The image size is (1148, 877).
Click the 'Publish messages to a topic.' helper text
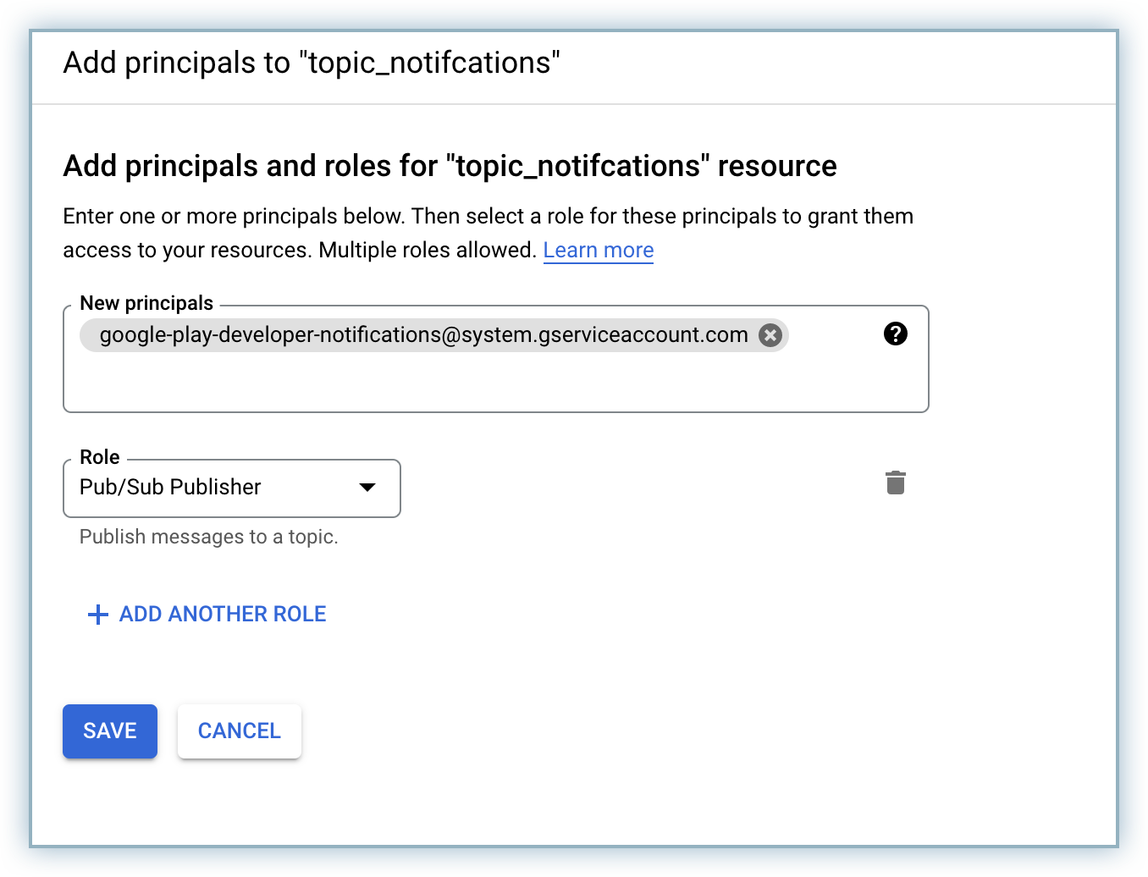208,537
